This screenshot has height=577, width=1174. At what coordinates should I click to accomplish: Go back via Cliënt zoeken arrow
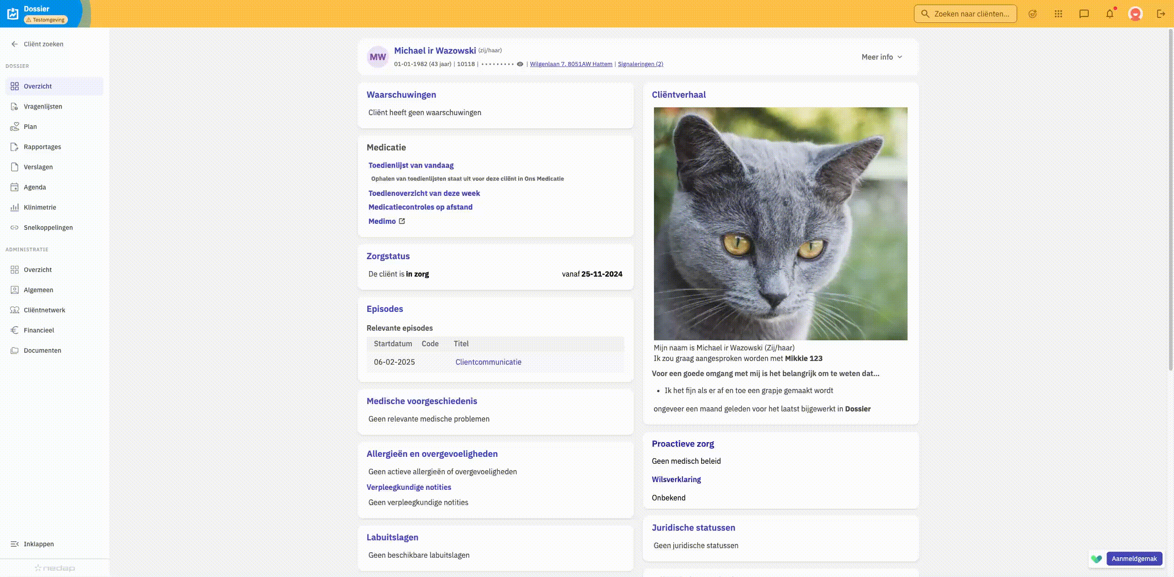click(x=15, y=44)
